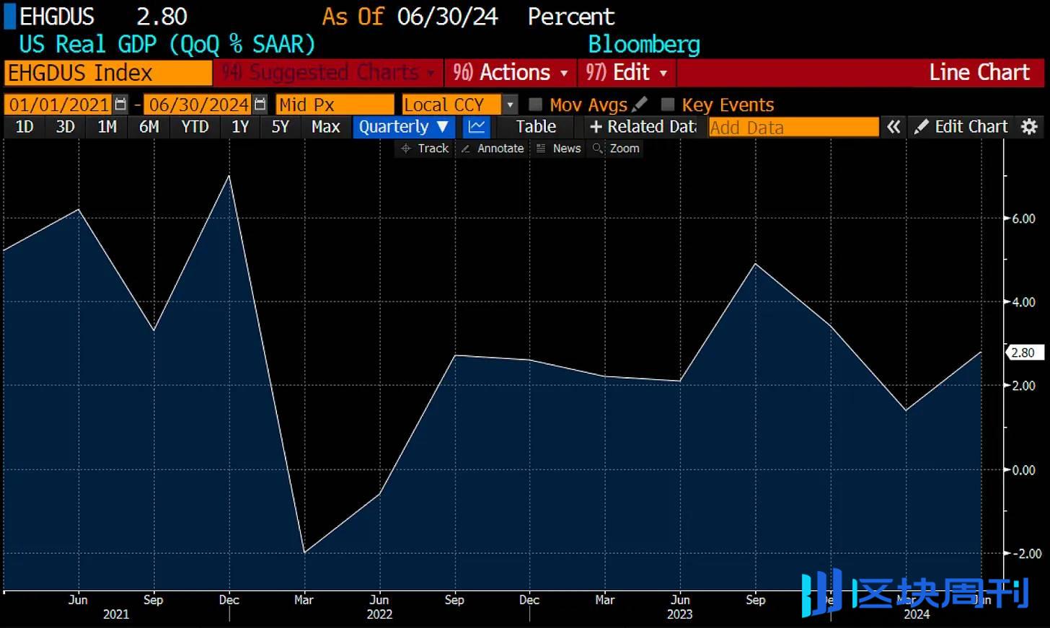Select the line chart type icon
1050x628 pixels.
pyautogui.click(x=477, y=127)
